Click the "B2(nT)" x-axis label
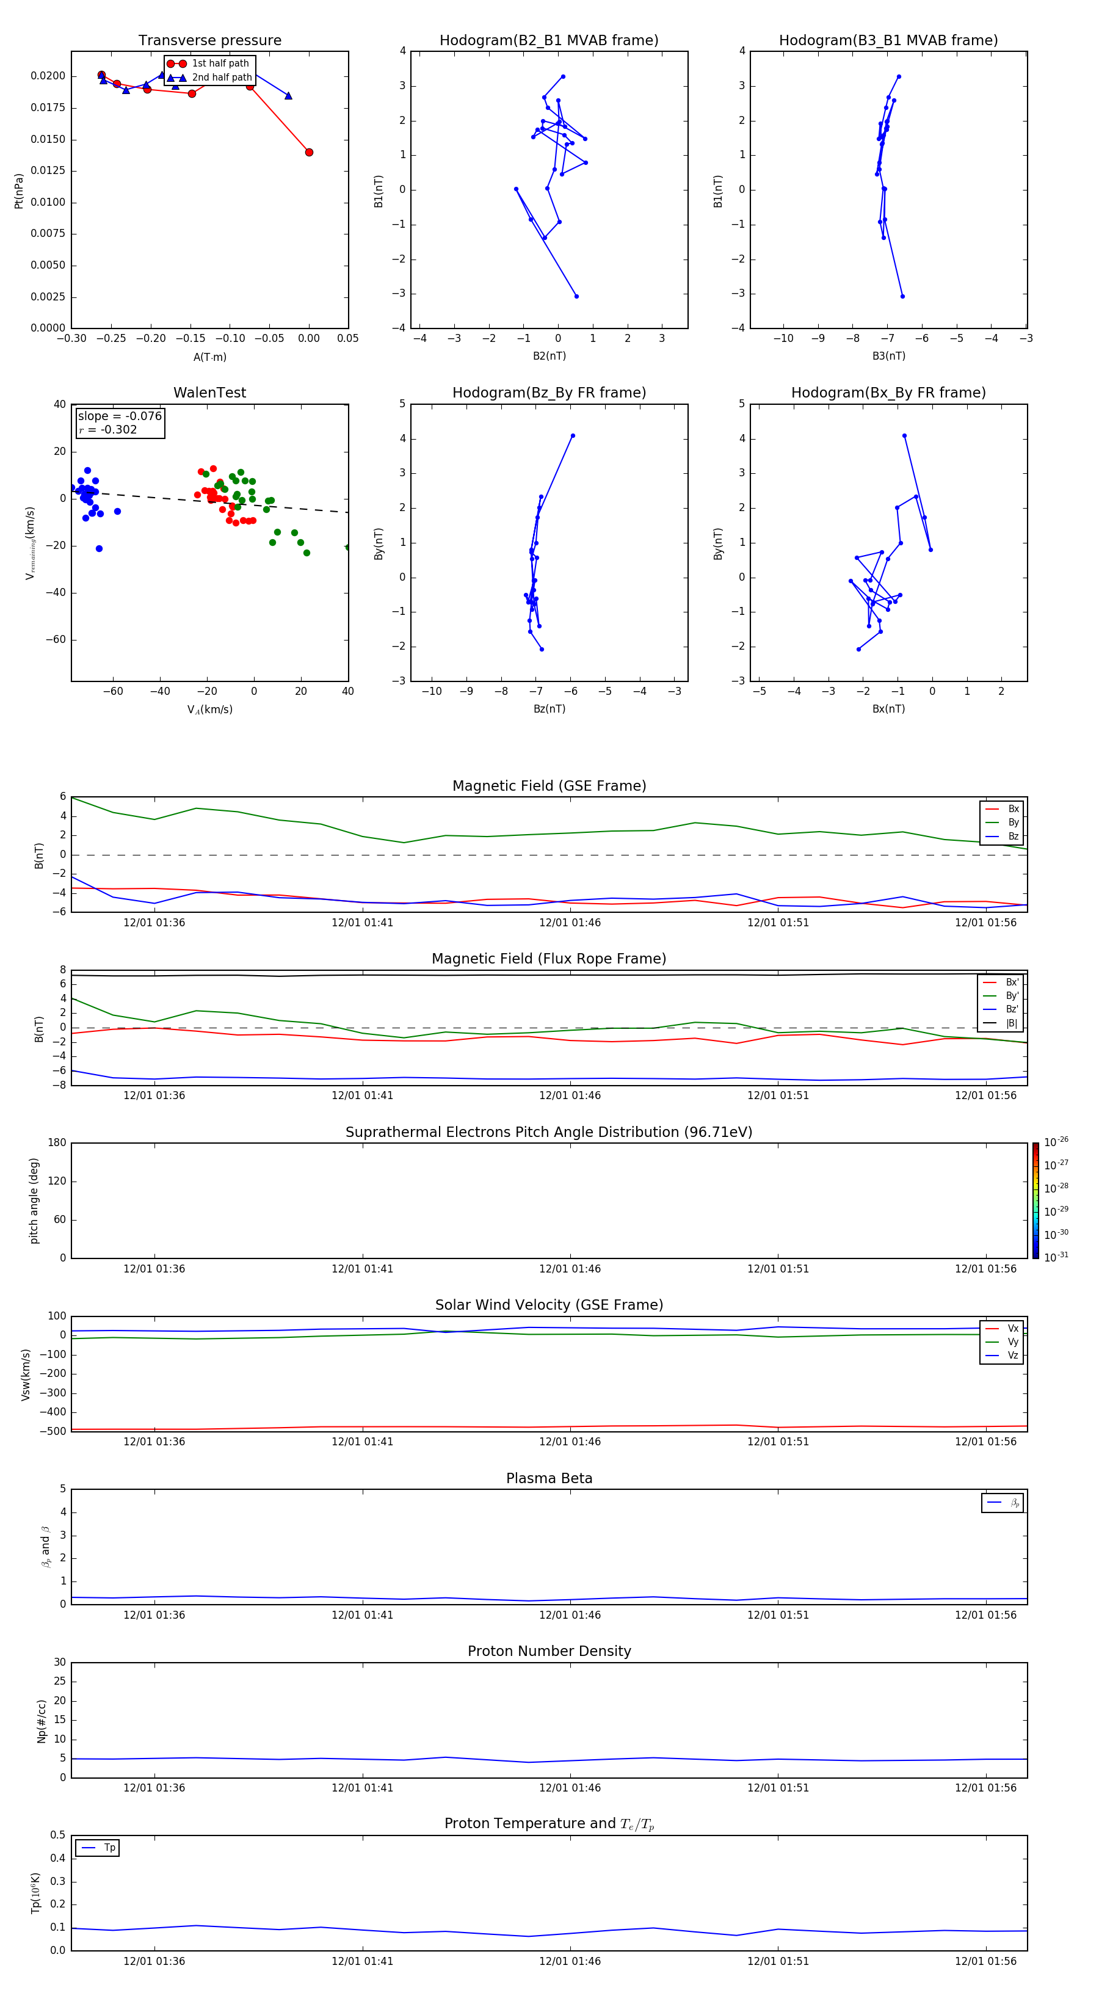Screen dimensions: 1099x2015 point(549,357)
